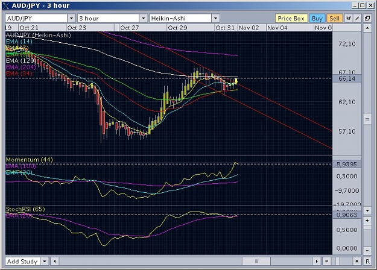Open the Heikin-Ashi chart type dropdown arrow
The height and width of the screenshot is (270, 377).
[x=216, y=18]
